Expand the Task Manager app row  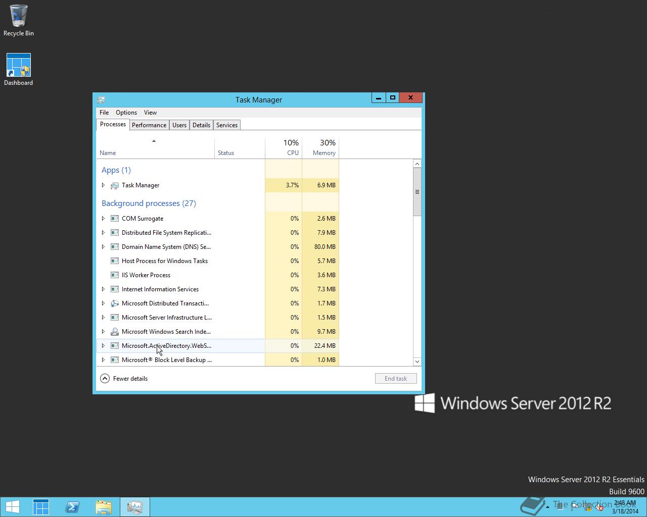[x=103, y=185]
